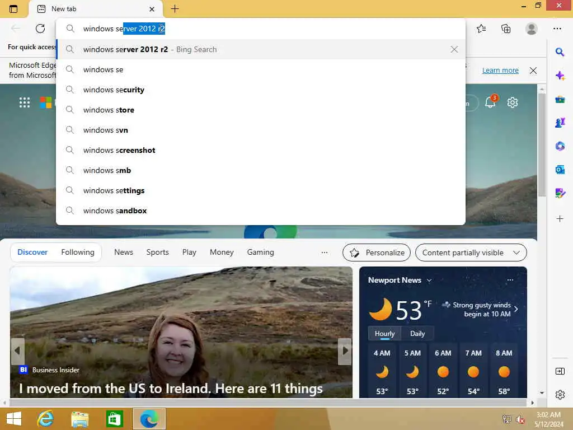Open the Gaming feed category
573x430 pixels.
(x=260, y=253)
